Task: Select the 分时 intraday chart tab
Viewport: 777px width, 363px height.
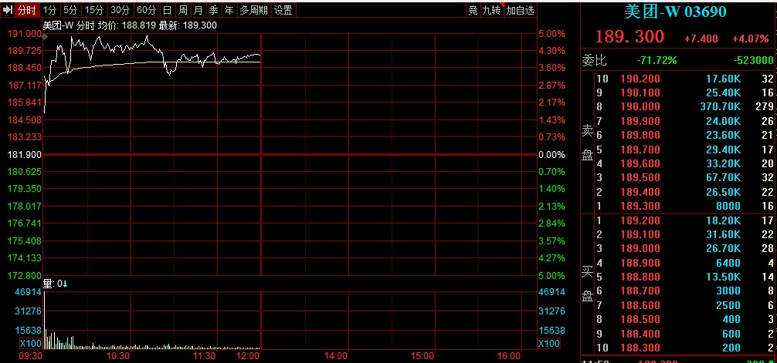Action: pyautogui.click(x=26, y=10)
